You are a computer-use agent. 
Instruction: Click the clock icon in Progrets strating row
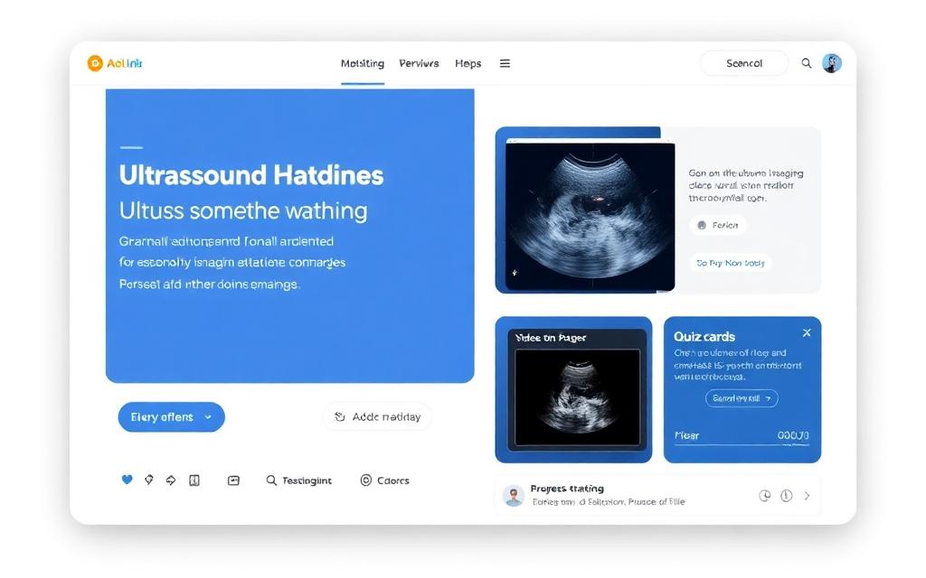click(x=765, y=496)
